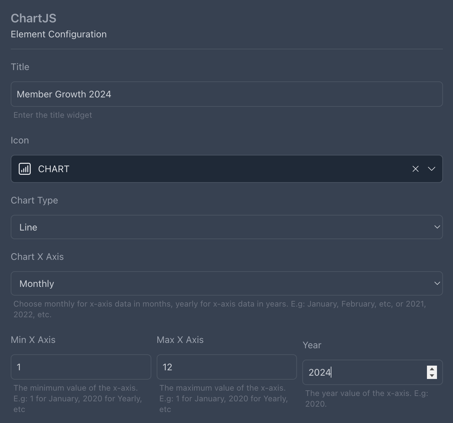
Task: Click the Title label
Action: pos(20,67)
